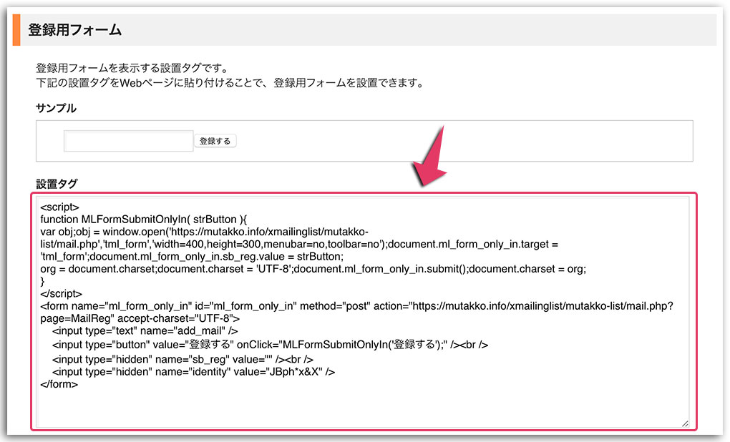Click the function MLFormSubmitOnlyIn code line
This screenshot has width=730, height=442.
pos(154,220)
